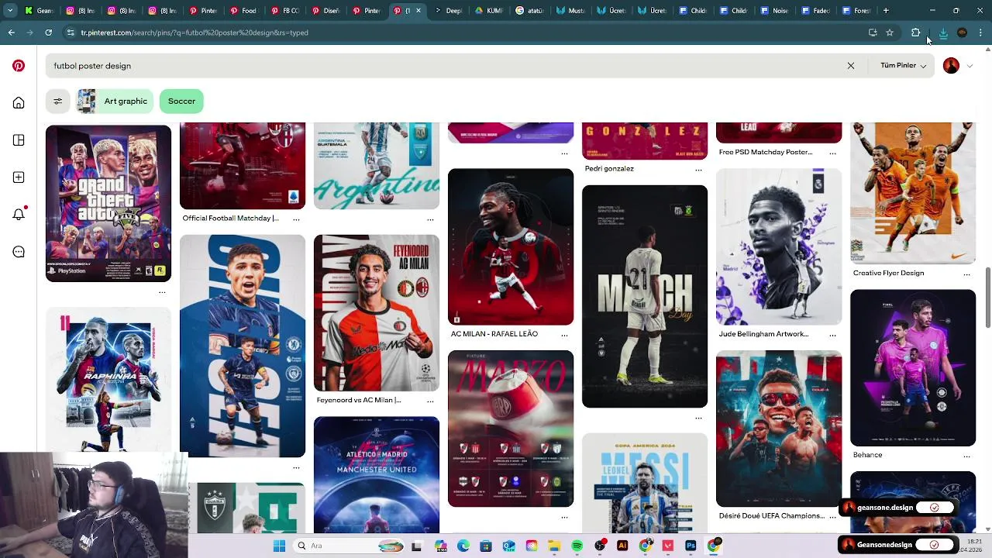Image resolution: width=992 pixels, height=558 pixels.
Task: Toggle the Soccer filter chip
Action: (x=181, y=102)
